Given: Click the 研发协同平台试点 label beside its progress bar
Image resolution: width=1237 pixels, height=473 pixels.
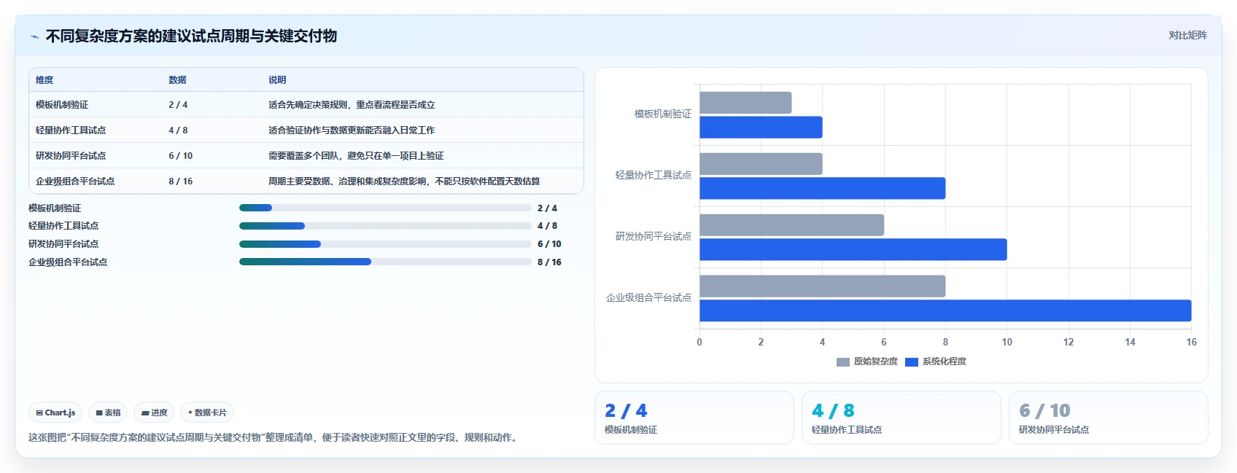Looking at the screenshot, I should [63, 244].
